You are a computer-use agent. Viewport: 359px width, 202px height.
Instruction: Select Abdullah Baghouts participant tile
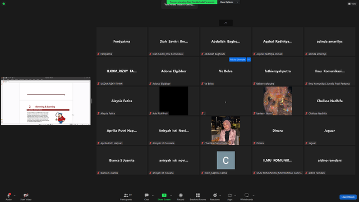tap(225, 42)
